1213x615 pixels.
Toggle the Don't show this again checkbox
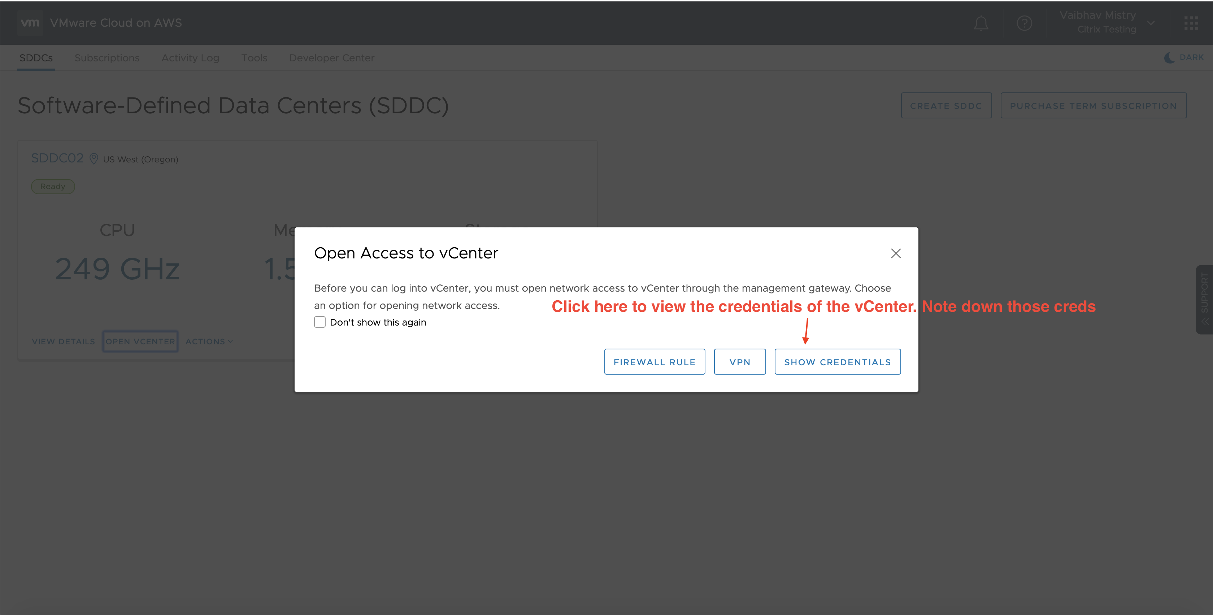click(x=319, y=322)
